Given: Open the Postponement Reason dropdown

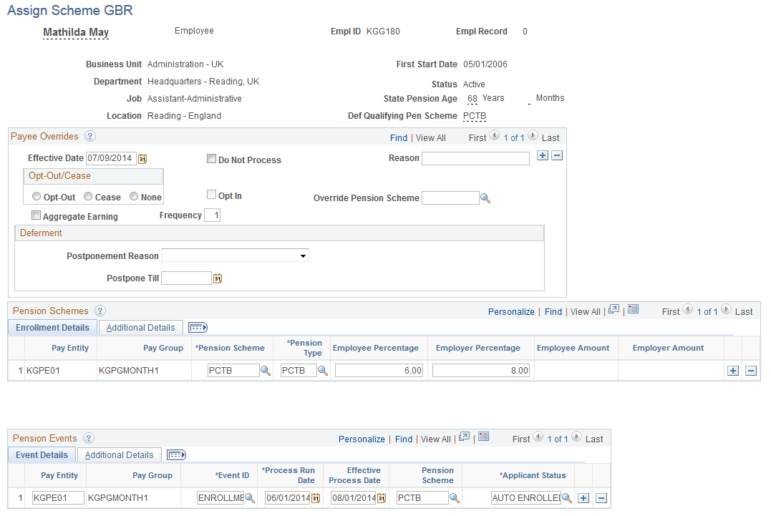Looking at the screenshot, I should tap(304, 255).
